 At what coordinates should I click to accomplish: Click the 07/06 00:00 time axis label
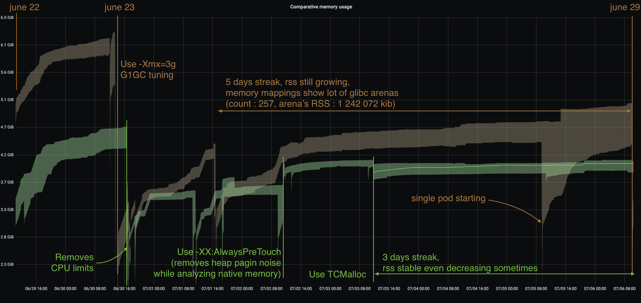tap(595, 289)
